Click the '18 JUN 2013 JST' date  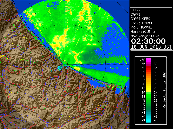151,47
